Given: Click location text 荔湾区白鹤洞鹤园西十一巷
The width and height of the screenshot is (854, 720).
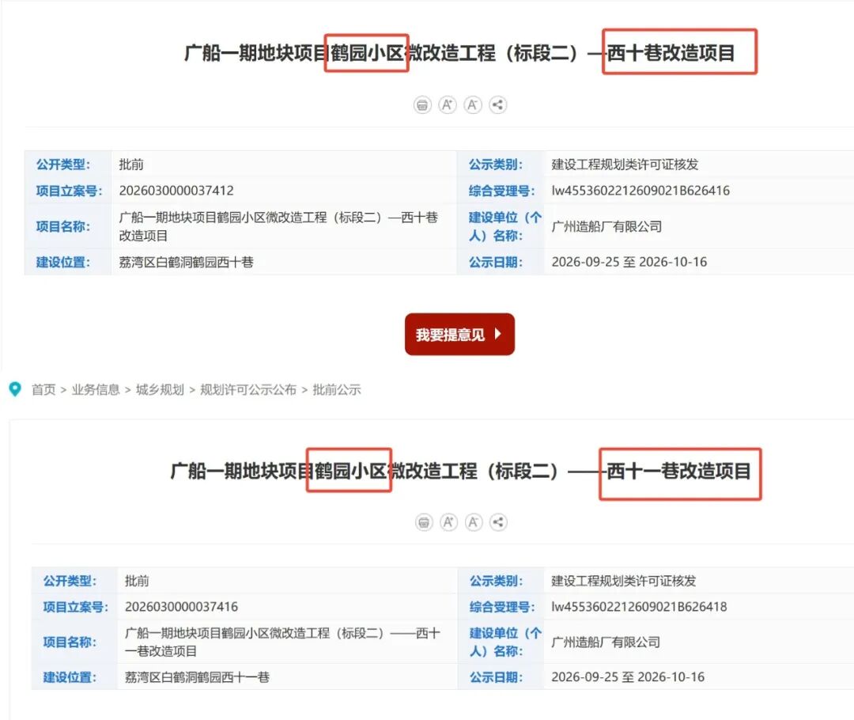Looking at the screenshot, I should coord(197,677).
